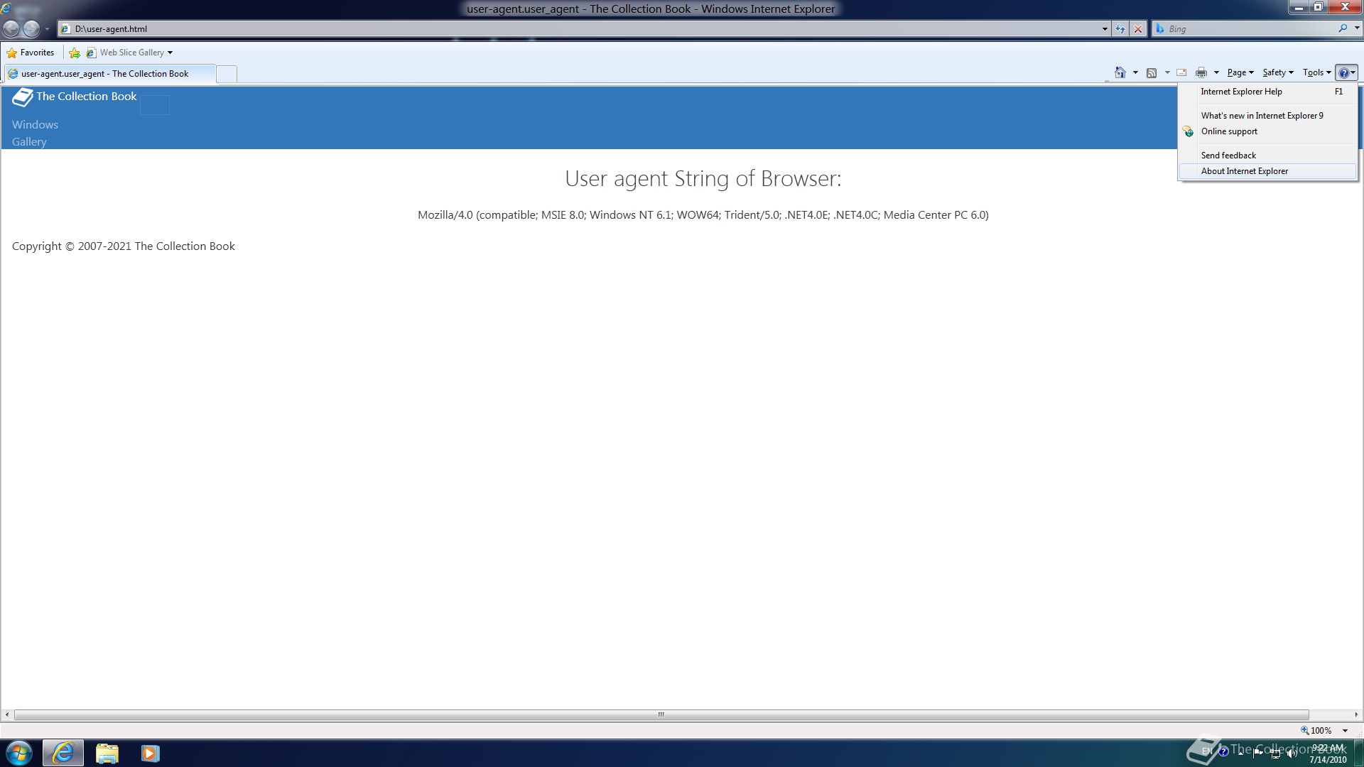Click the Add to Favorites Bar icon
This screenshot has width=1364, height=767.
point(75,53)
